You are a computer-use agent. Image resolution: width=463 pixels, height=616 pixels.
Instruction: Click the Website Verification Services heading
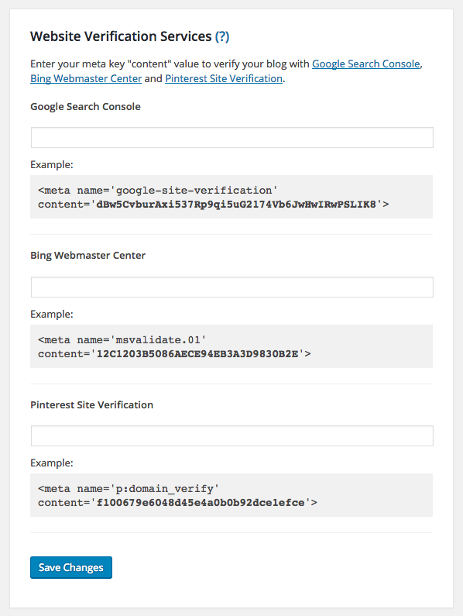tap(121, 36)
